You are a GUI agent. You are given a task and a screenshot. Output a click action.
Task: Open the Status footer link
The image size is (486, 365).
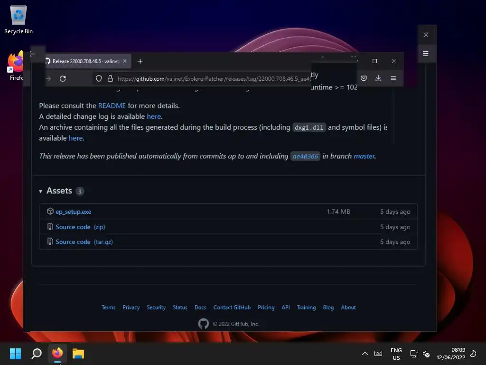click(x=180, y=307)
